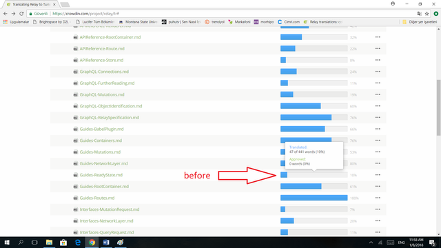The height and width of the screenshot is (248, 441).
Task: Open Microsoft Store from taskbar
Action: coord(63,242)
